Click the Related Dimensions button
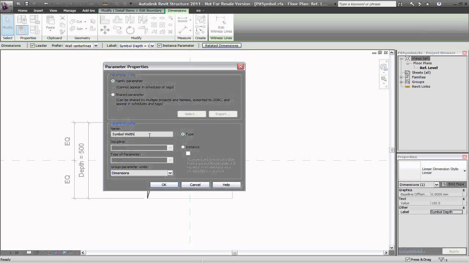 [221, 45]
